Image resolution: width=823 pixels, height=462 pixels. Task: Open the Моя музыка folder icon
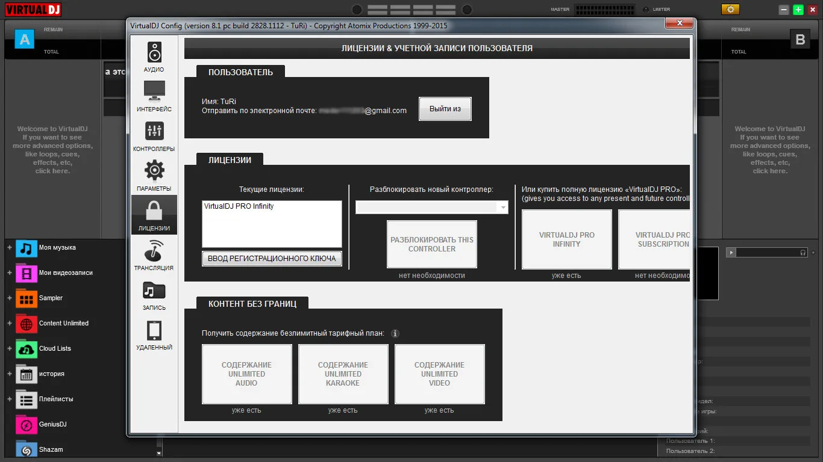click(x=26, y=248)
